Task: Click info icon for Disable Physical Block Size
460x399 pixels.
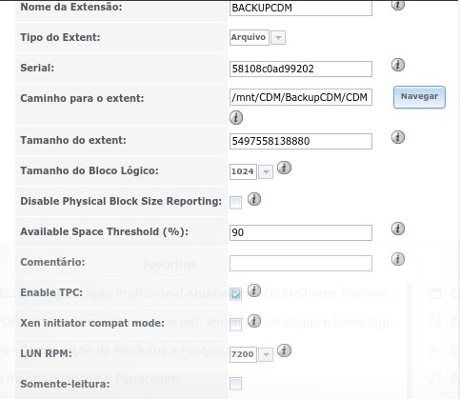Action: 254,199
